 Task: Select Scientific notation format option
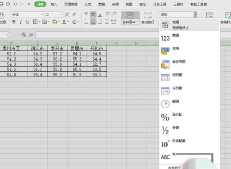[x=189, y=143]
